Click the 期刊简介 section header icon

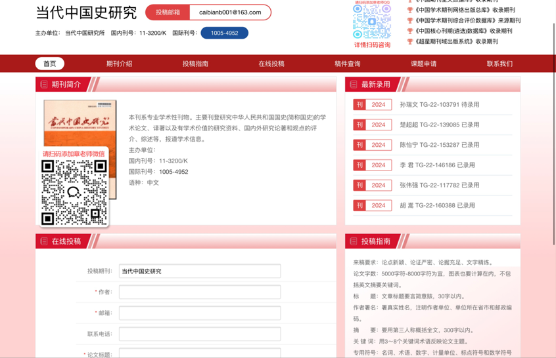pyautogui.click(x=44, y=85)
